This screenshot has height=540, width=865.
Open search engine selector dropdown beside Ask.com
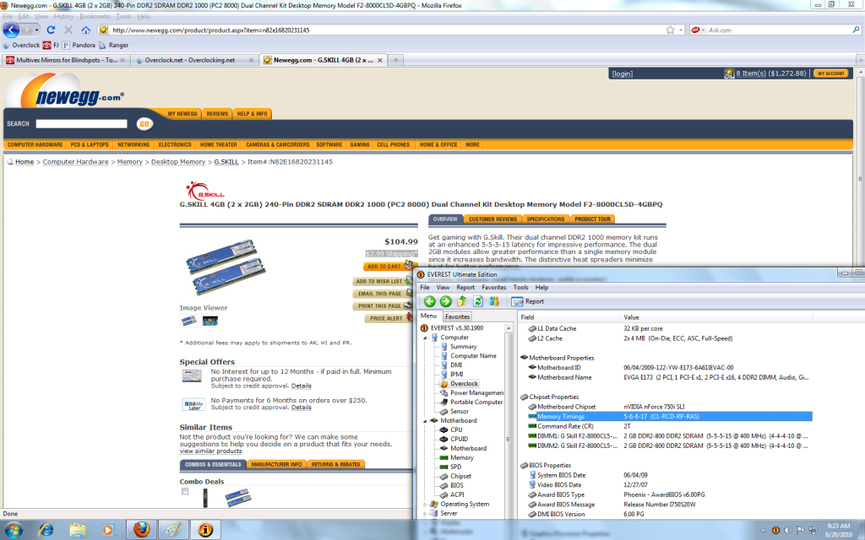(x=699, y=30)
